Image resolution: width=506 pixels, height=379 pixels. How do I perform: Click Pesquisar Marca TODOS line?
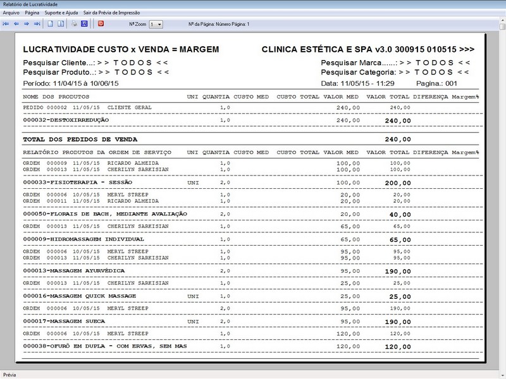[396, 63]
